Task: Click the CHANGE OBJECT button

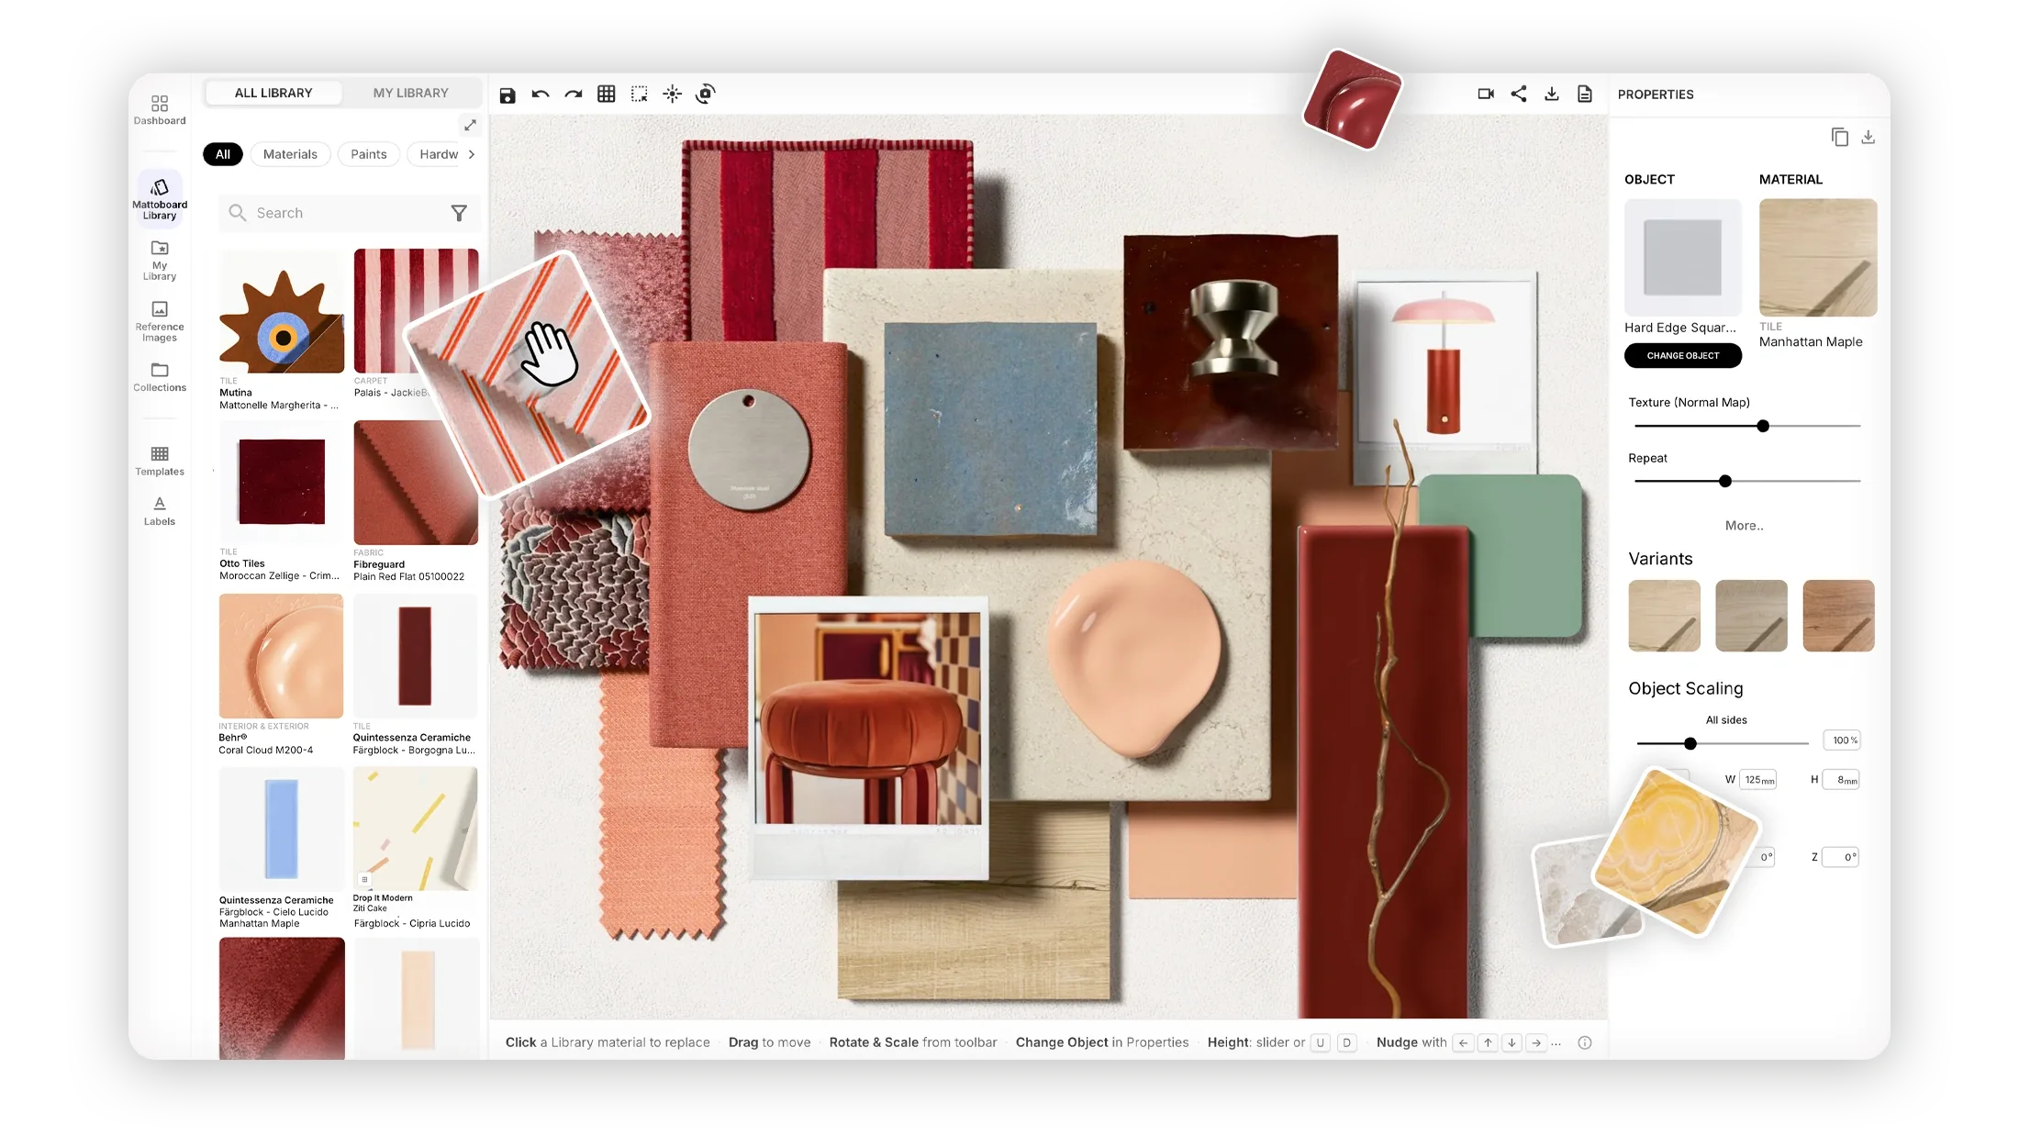Action: 1683,355
